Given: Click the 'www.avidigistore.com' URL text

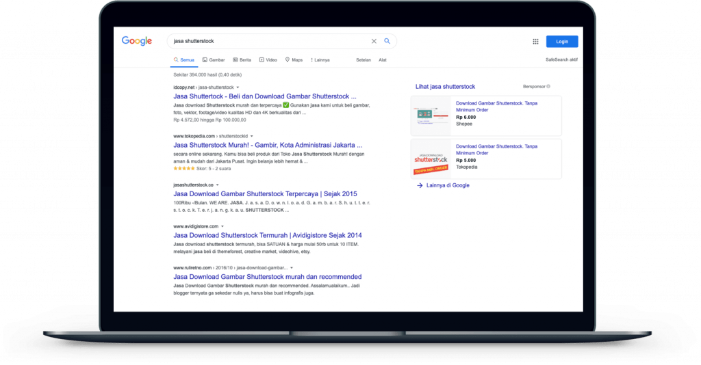Looking at the screenshot, I should (x=196, y=226).
